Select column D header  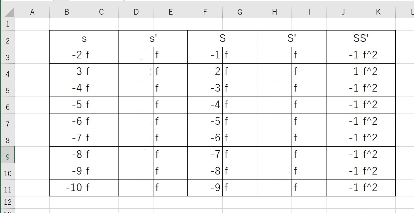point(136,12)
